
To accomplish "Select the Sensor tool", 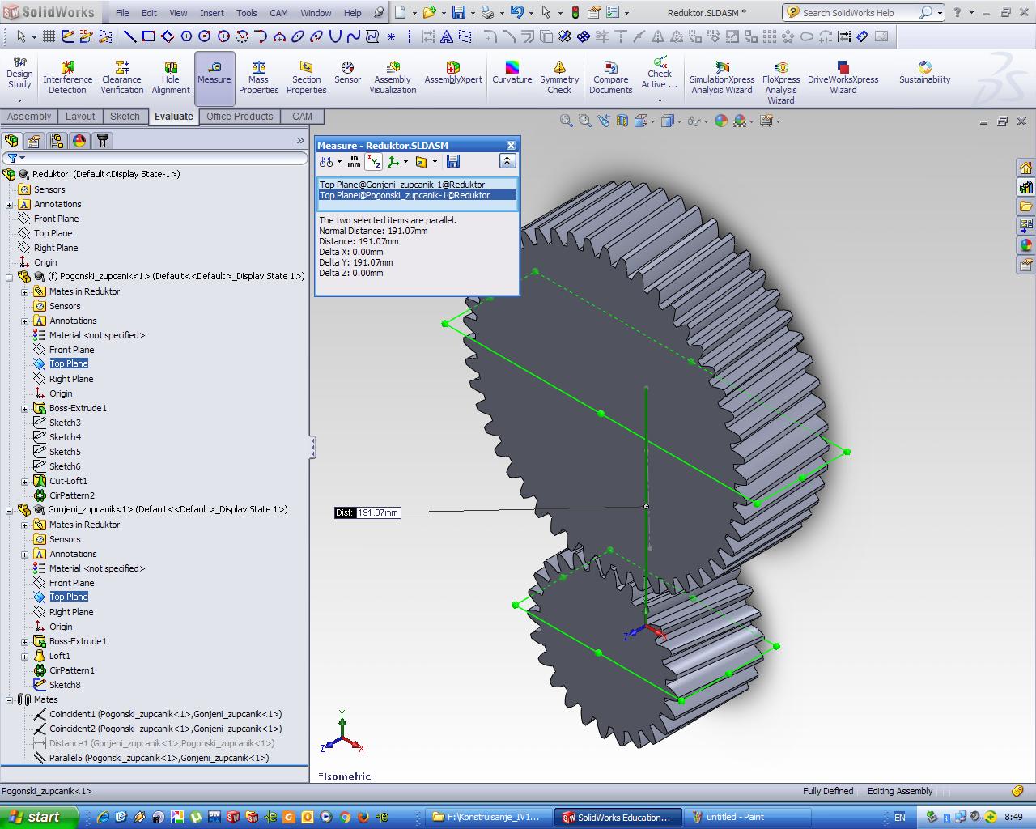I will [347, 73].
